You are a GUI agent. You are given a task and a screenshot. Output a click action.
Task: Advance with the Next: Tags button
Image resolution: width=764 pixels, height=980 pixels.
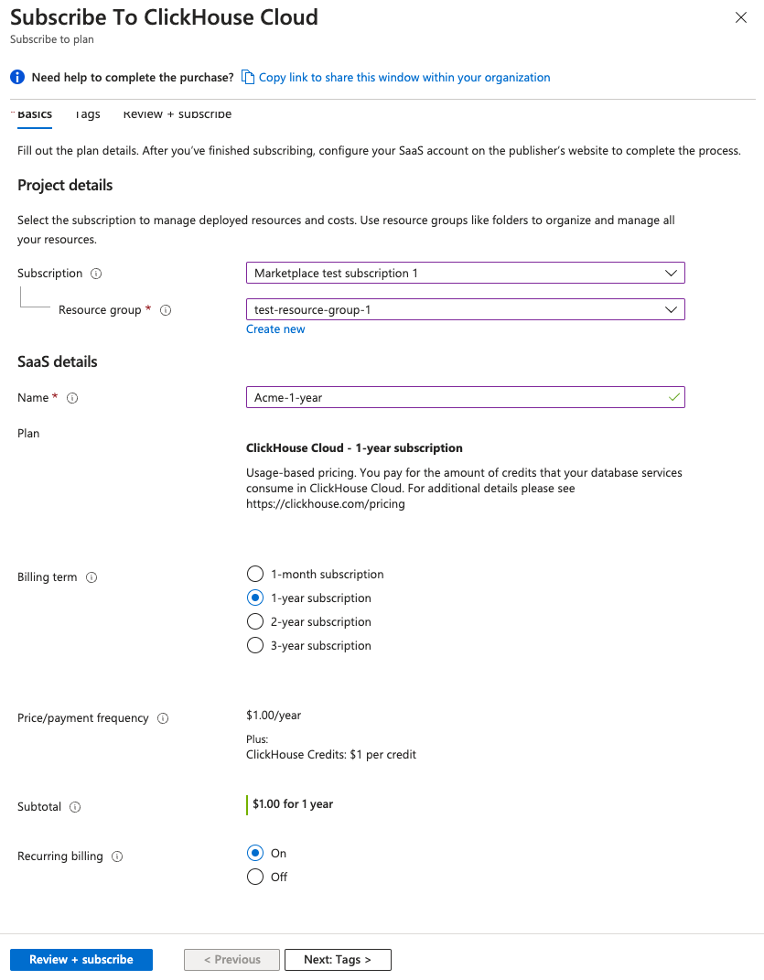click(x=338, y=959)
